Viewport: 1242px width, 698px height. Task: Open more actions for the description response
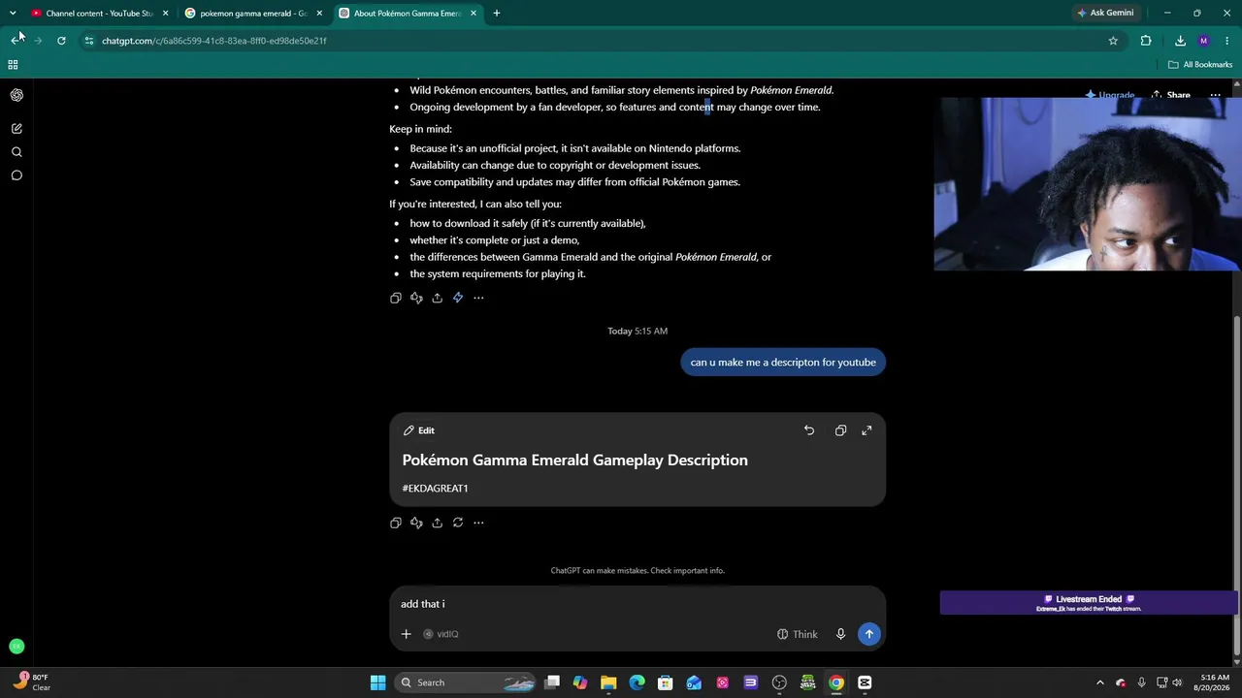(x=478, y=523)
